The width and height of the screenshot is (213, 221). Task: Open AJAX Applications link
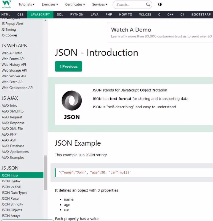[15, 152]
